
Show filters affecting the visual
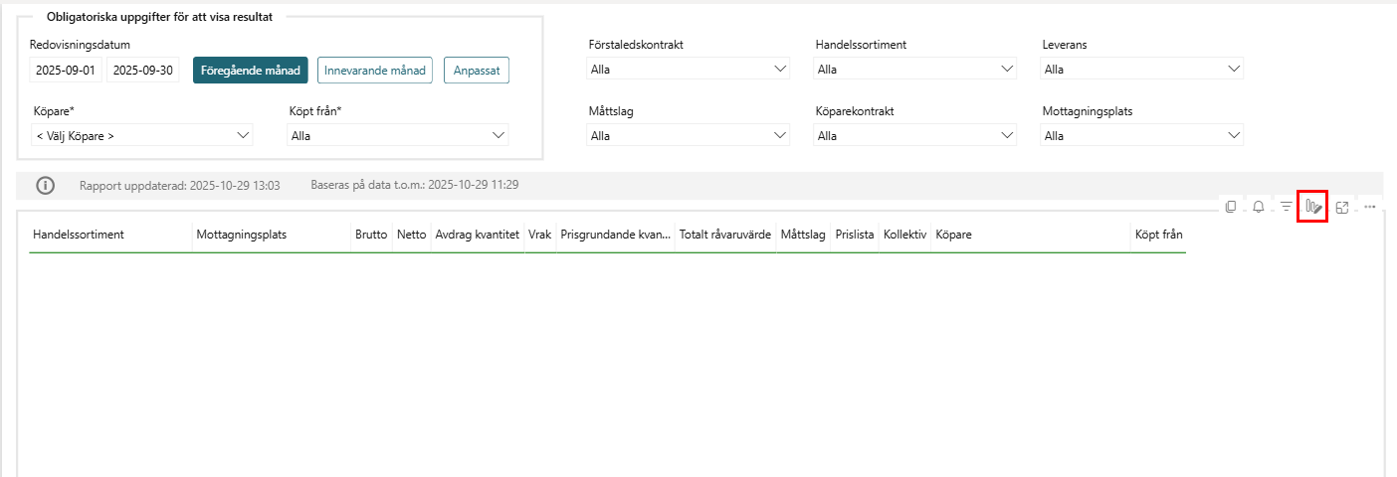point(1286,207)
